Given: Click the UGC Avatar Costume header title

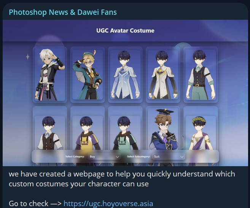Looking at the screenshot, I should [125, 30].
